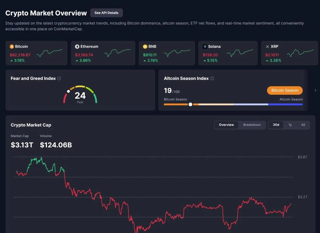320x233 pixels.
Task: Click the Altcoin Season Index slider handle
Action: [x=190, y=104]
